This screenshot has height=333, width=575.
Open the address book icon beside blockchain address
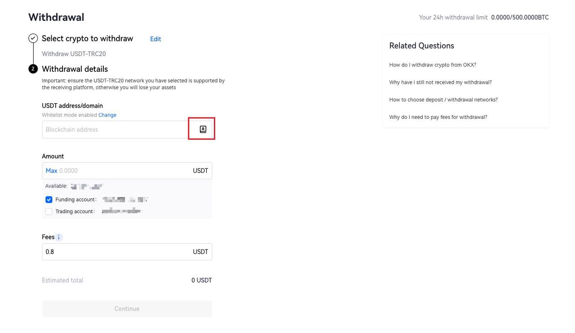[x=203, y=129]
